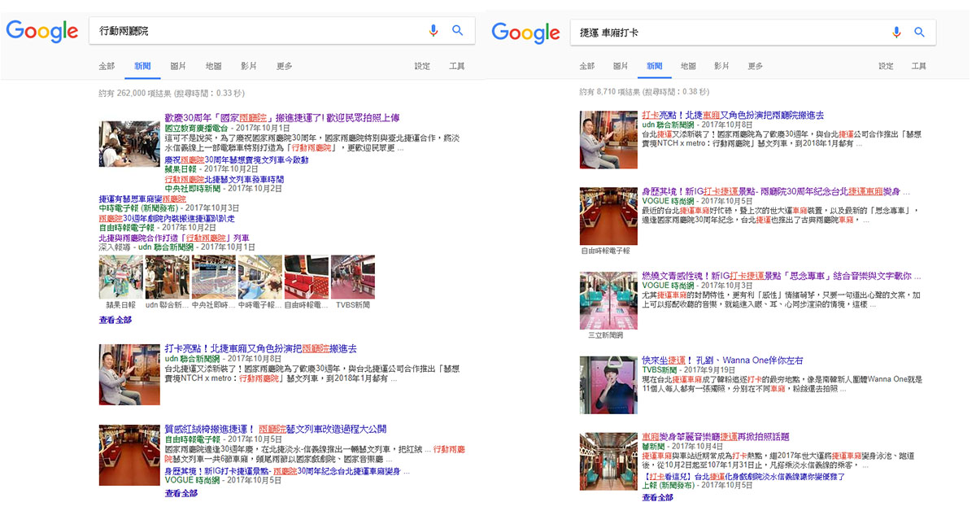Viewport: 976px width, 511px height.
Task: Click the microphone voice search icon in left search
Action: pos(434,31)
